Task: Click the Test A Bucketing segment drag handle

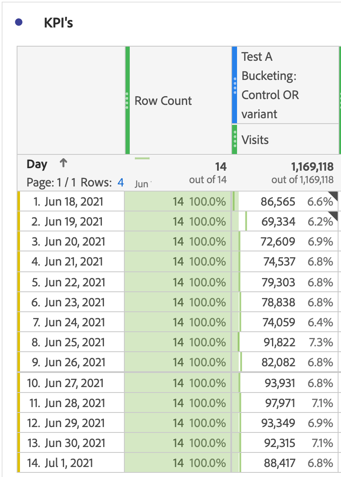Action: click(235, 85)
